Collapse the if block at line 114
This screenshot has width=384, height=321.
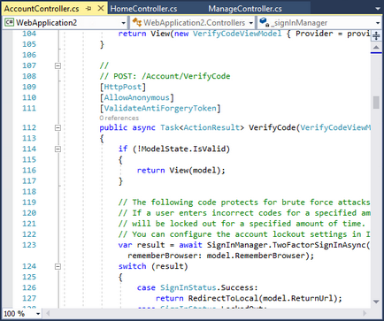(58, 149)
